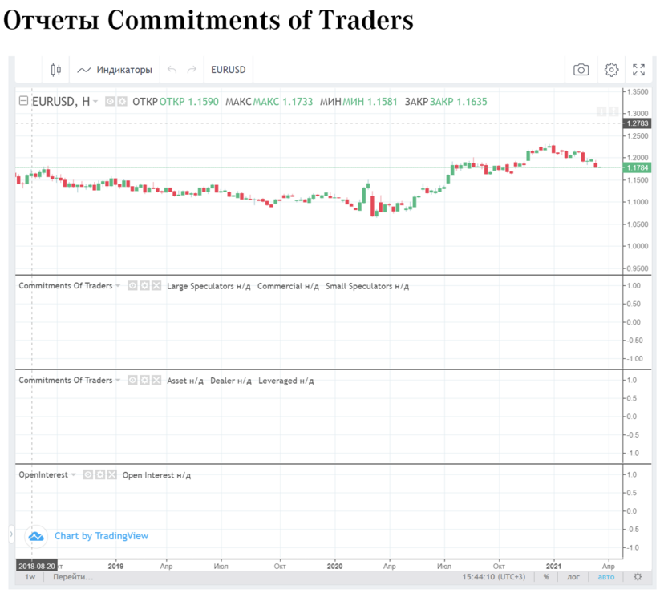Toggle auto scale авто button
Screen dimensions: 664x601
coord(606,577)
